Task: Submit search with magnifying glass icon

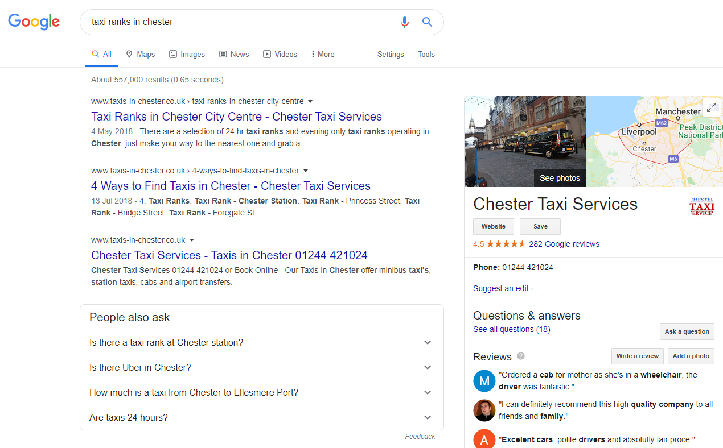Action: [427, 22]
